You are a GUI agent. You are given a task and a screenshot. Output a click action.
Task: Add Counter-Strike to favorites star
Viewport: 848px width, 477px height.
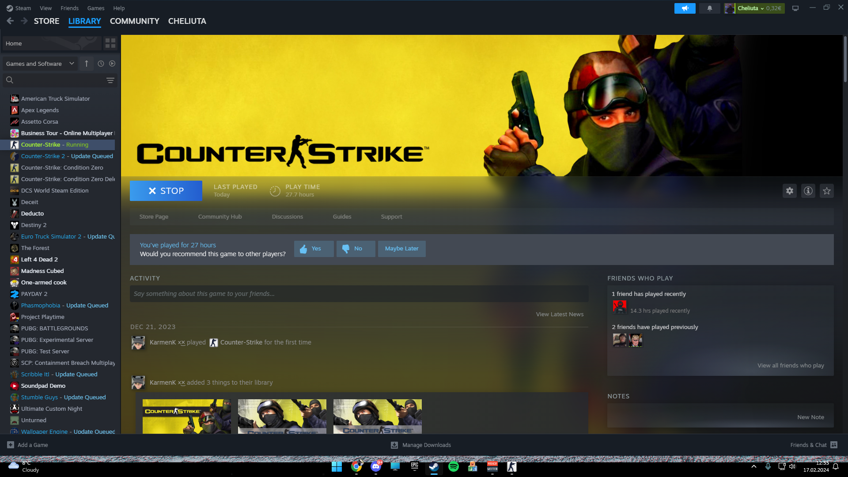click(826, 191)
